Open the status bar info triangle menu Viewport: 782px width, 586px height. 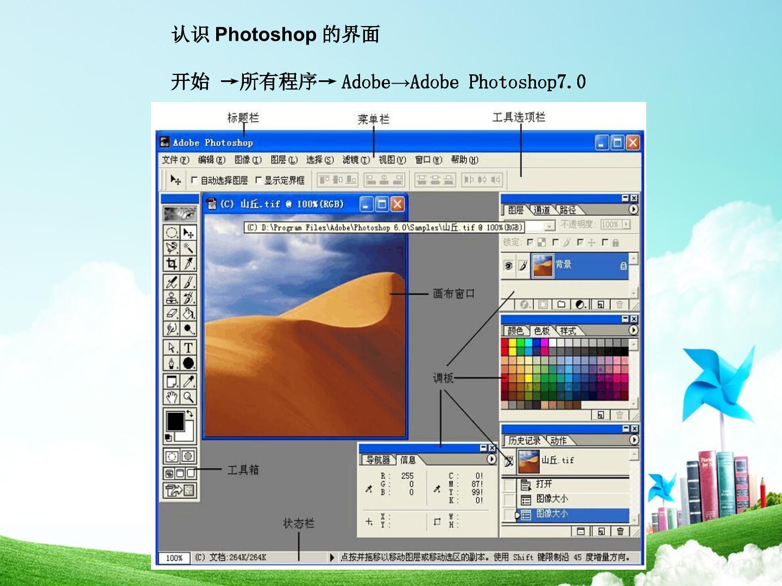[332, 557]
